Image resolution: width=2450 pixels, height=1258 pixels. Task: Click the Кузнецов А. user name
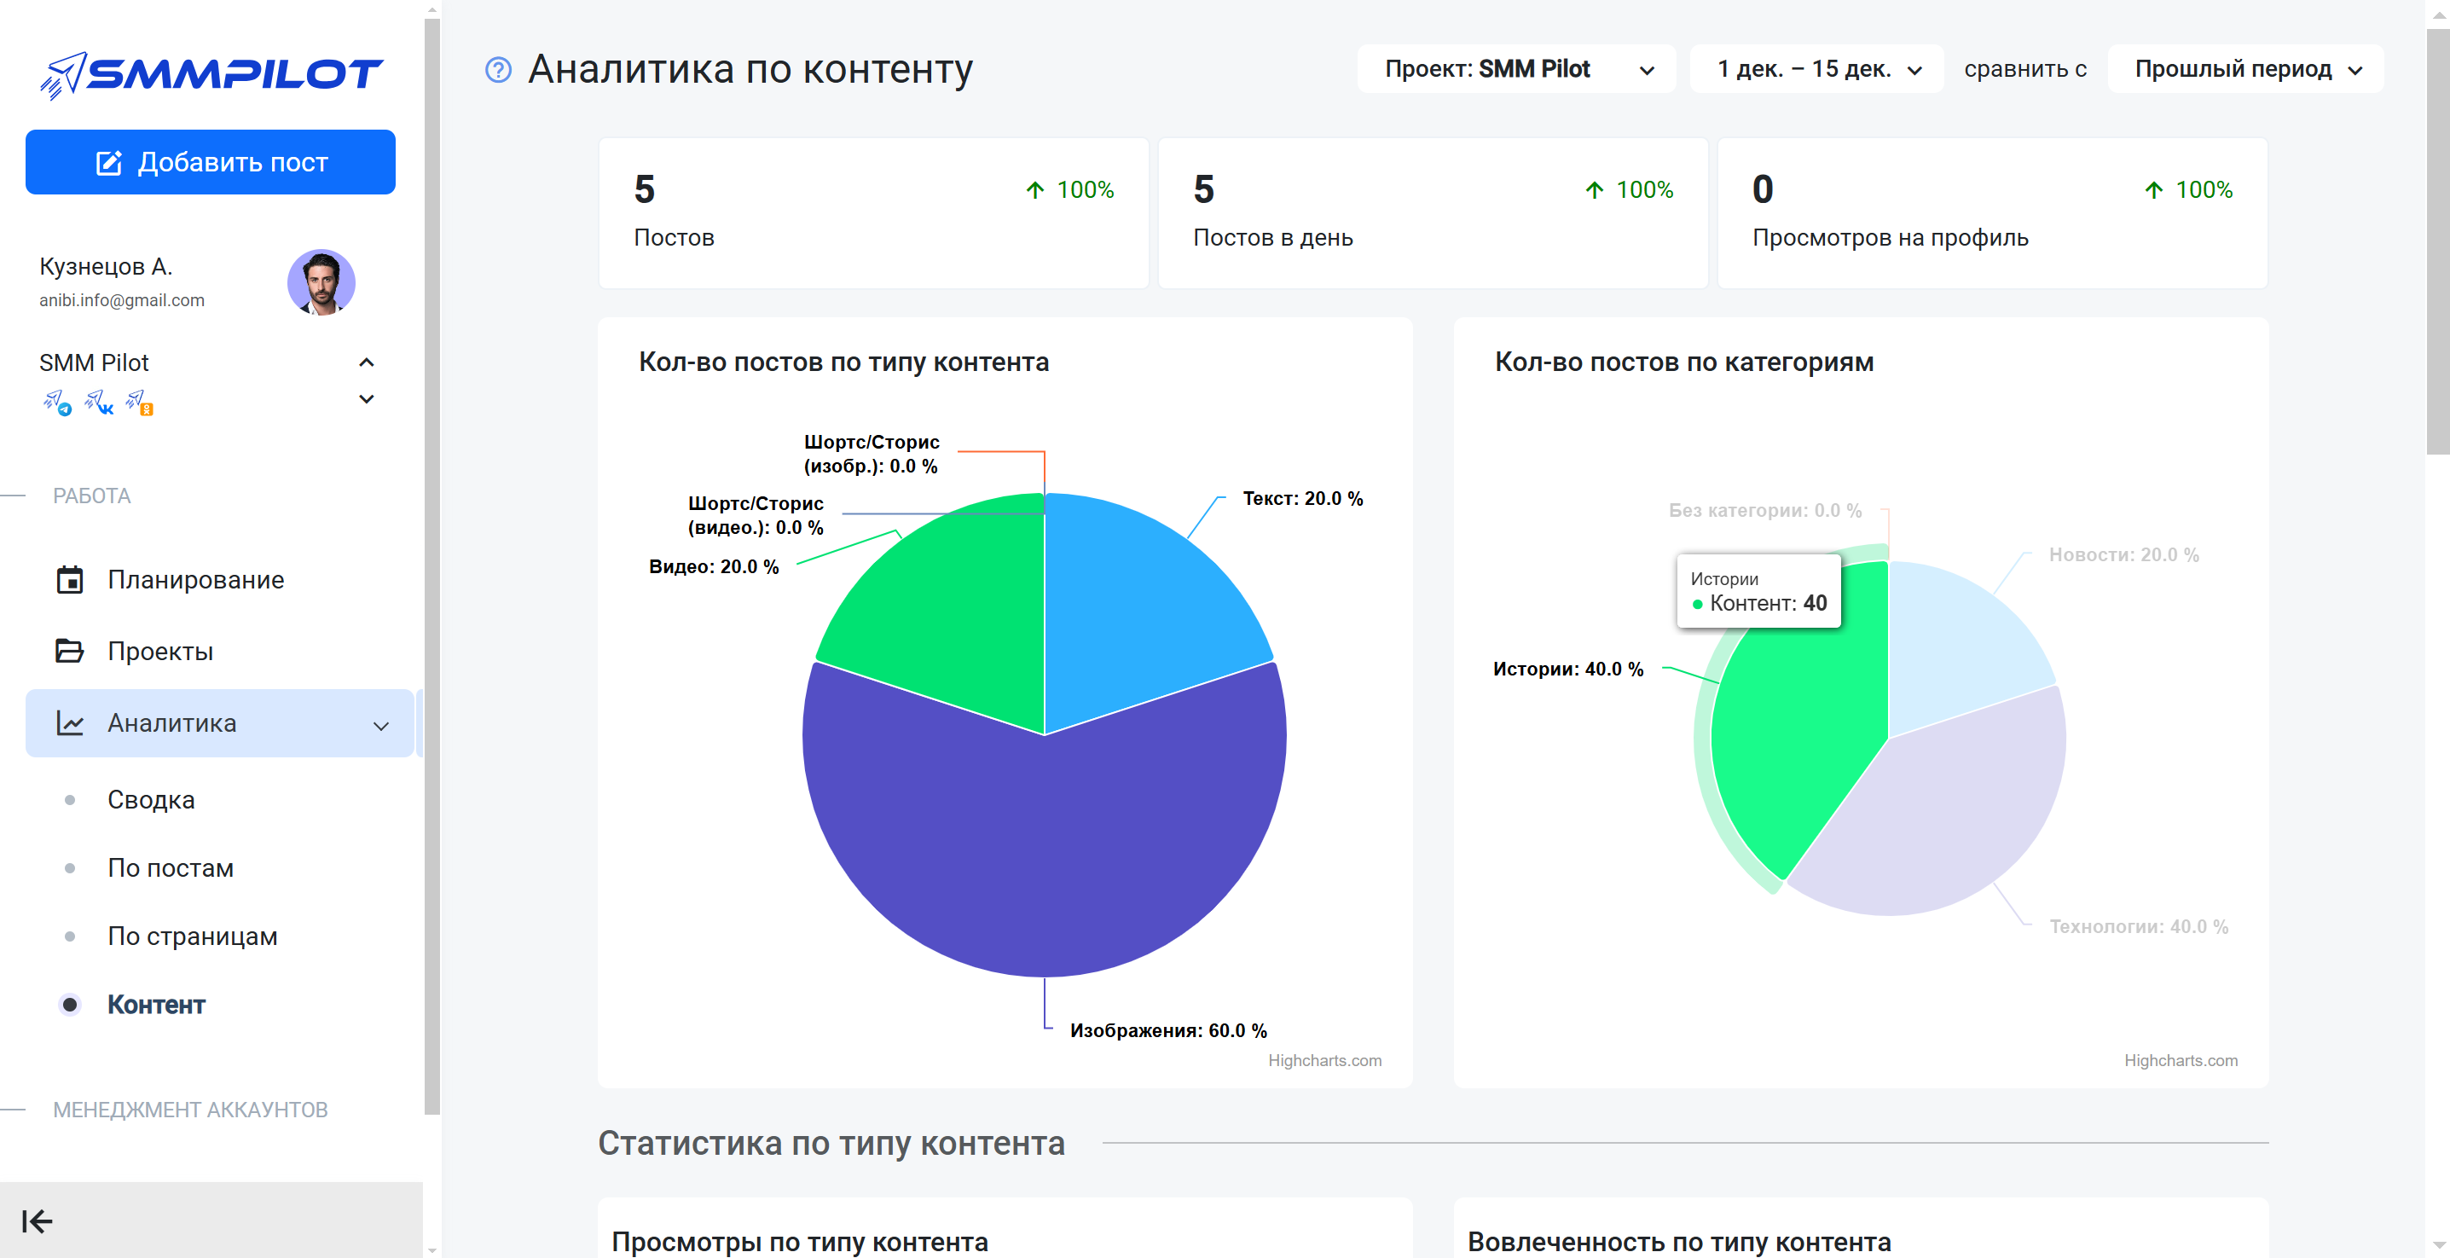point(106,267)
